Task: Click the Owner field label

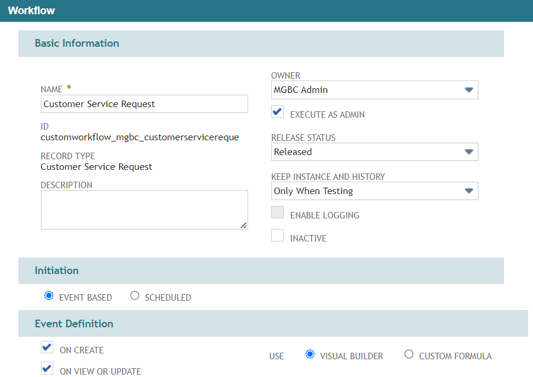Action: click(x=286, y=75)
